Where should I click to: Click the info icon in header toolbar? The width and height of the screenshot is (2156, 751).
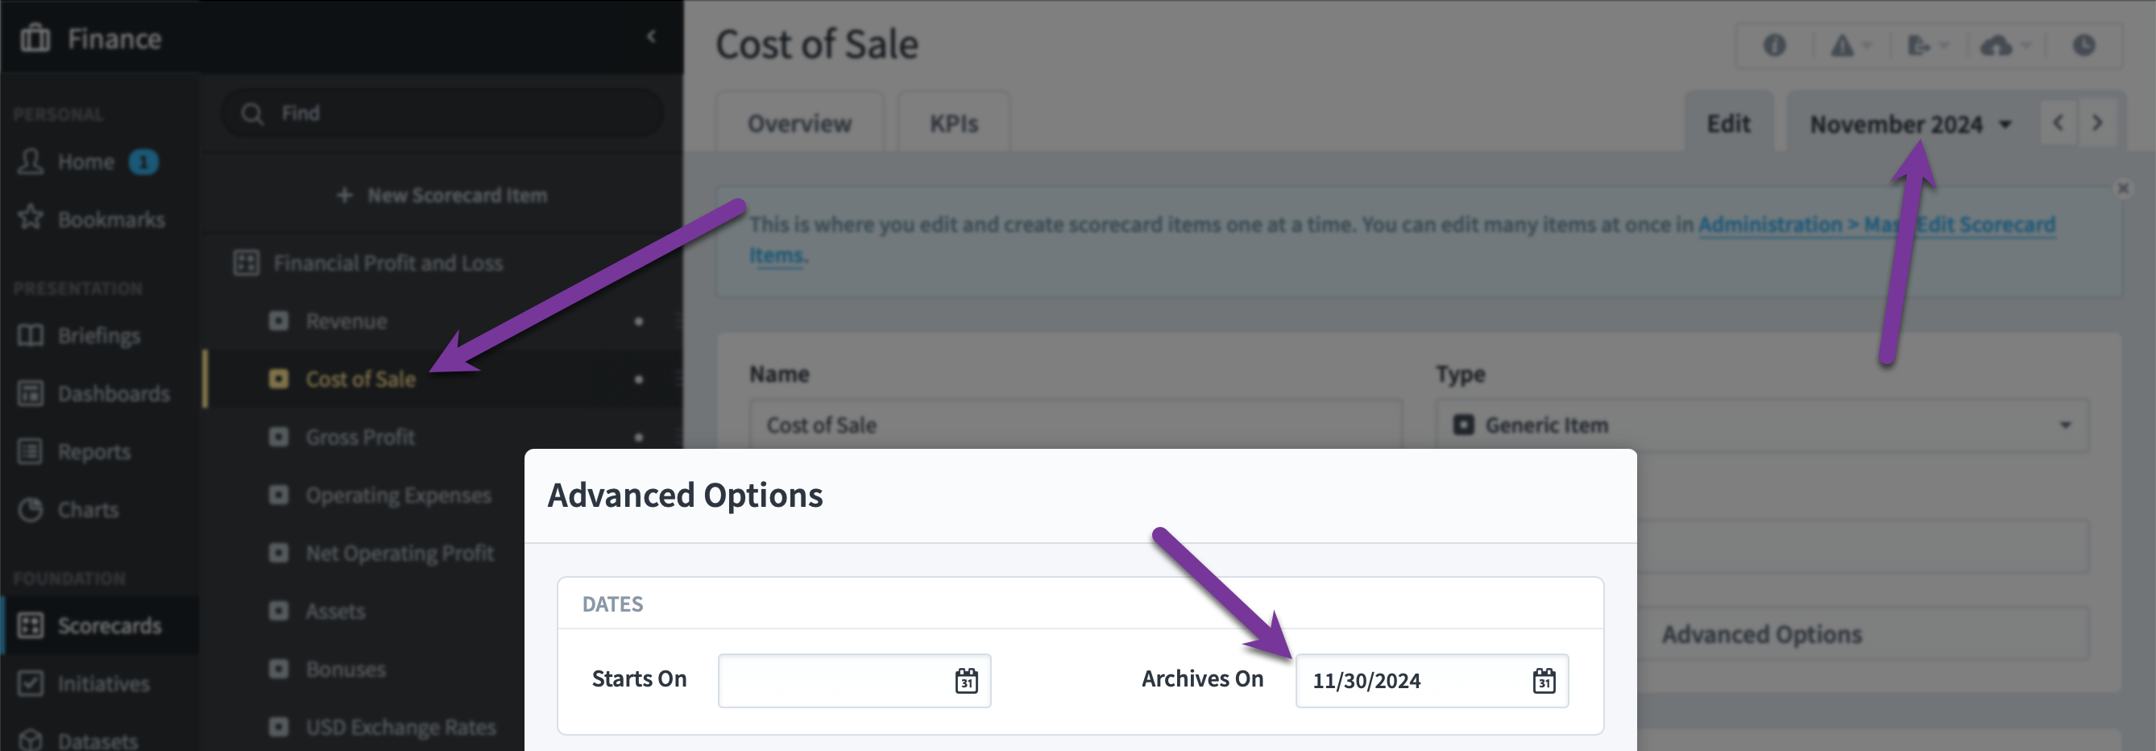(x=1773, y=45)
